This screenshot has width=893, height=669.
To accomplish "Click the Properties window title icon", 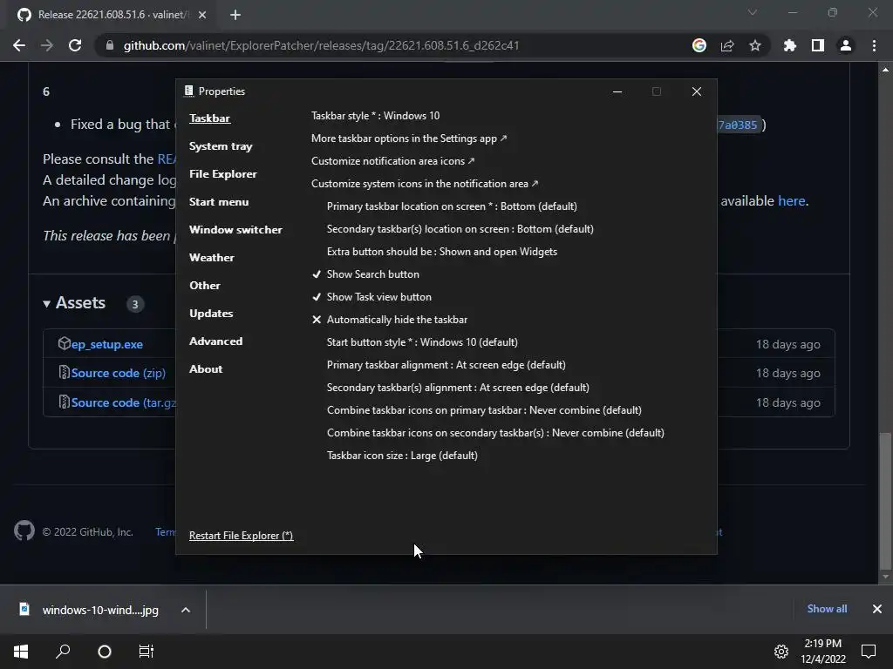I will click(188, 91).
